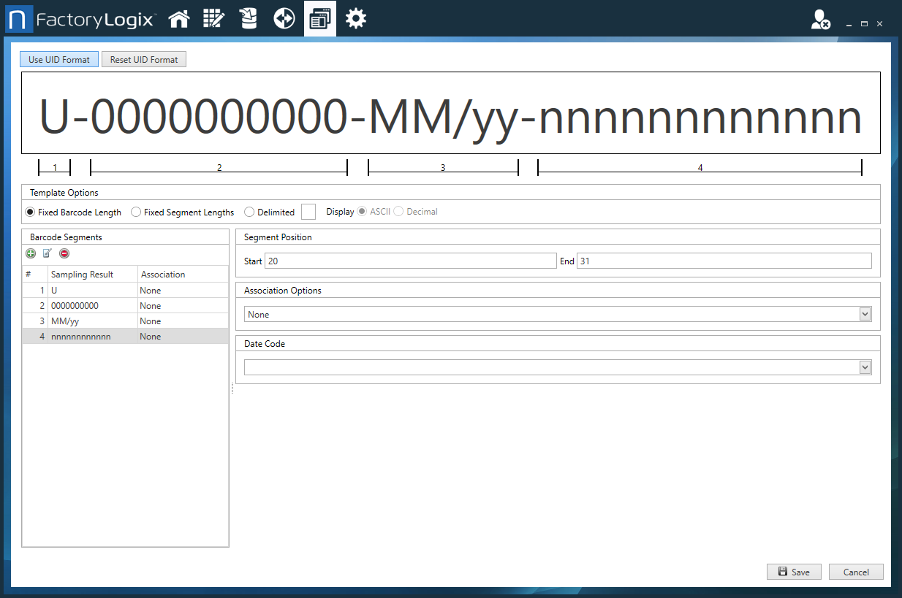Expand the Association dropdown arrow
The height and width of the screenshot is (598, 902).
pyautogui.click(x=865, y=314)
